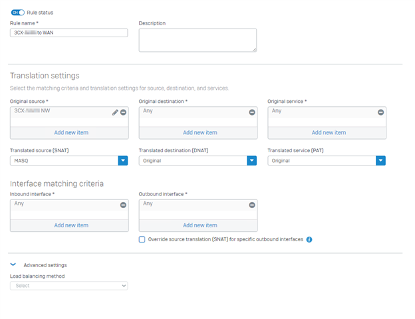Screen dimensions: 415x319
Task: Open Translated source (SNAT) MASQ dropdown
Action: pyautogui.click(x=69, y=161)
